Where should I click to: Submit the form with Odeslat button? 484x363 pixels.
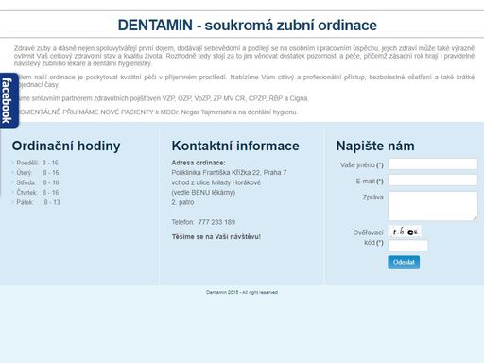tap(404, 262)
